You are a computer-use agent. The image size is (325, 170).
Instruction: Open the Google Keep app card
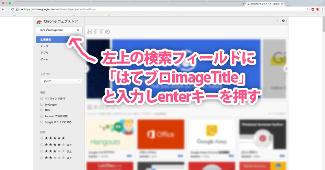[212, 139]
